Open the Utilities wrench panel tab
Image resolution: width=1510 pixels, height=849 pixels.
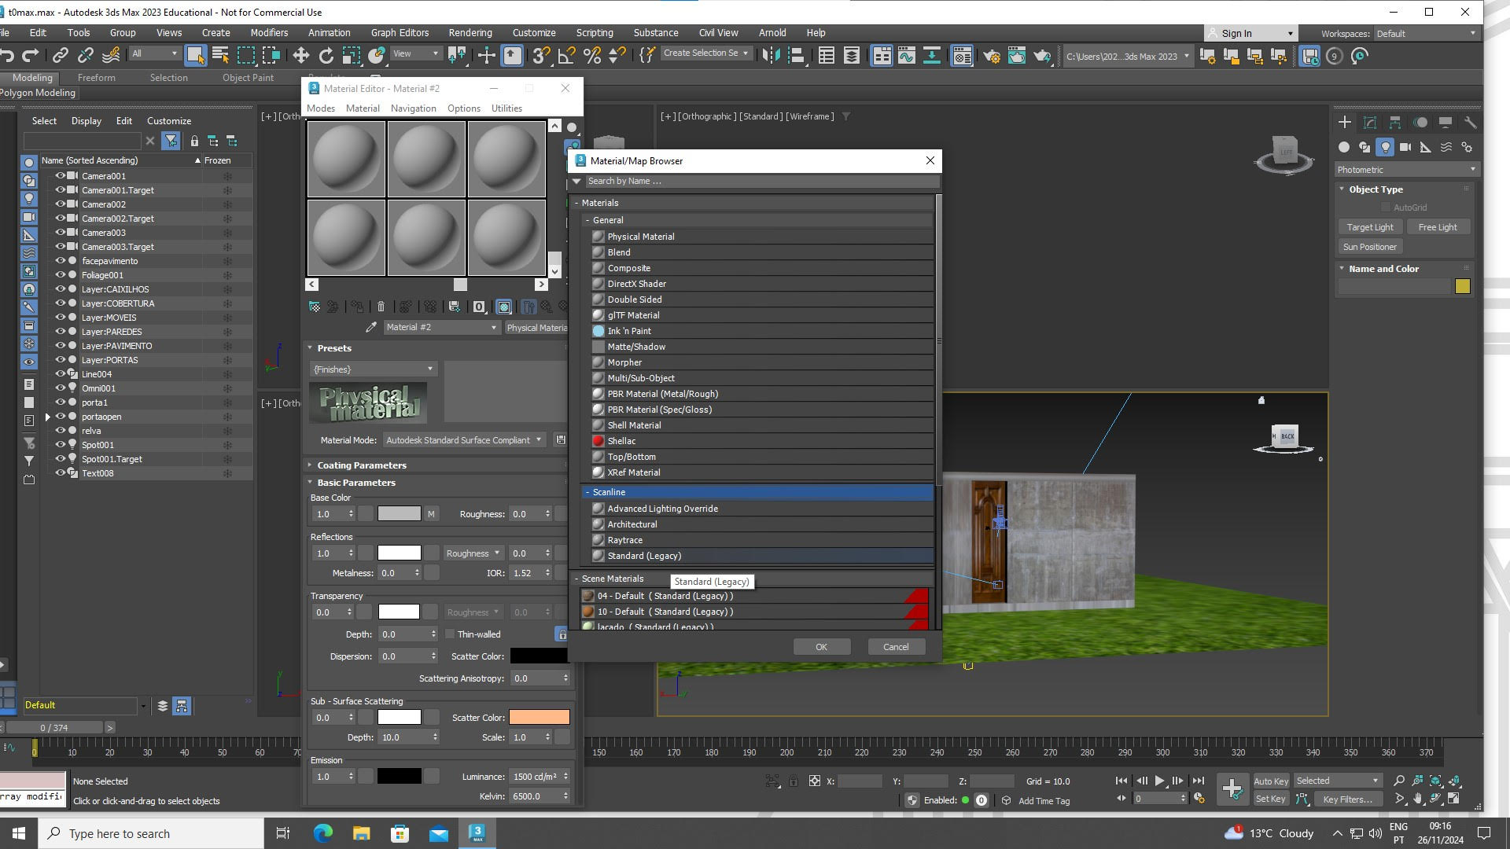1470,122
